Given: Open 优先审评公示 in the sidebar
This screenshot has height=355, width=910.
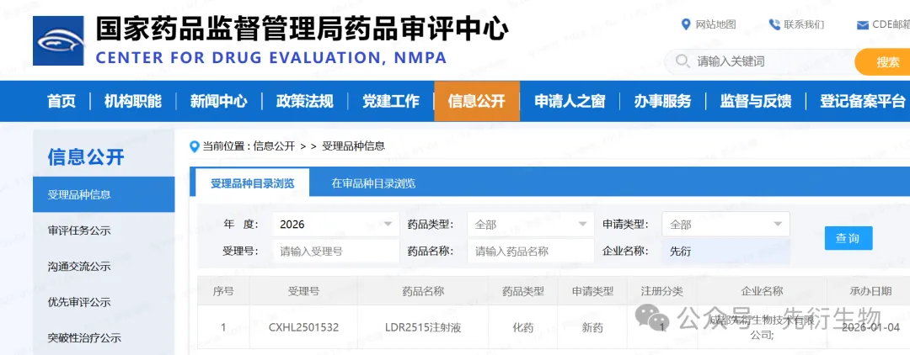Looking at the screenshot, I should pyautogui.click(x=79, y=302).
